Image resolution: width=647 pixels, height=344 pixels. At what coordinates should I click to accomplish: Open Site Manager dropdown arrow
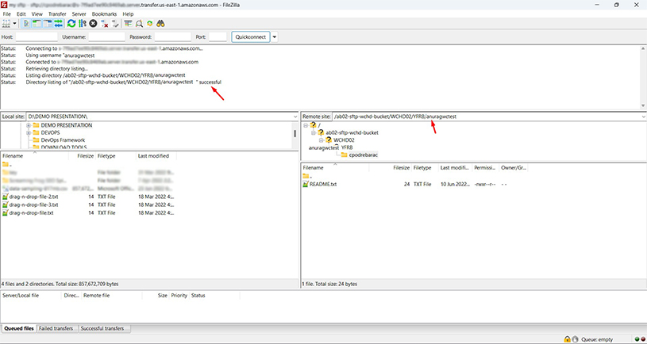tap(15, 24)
